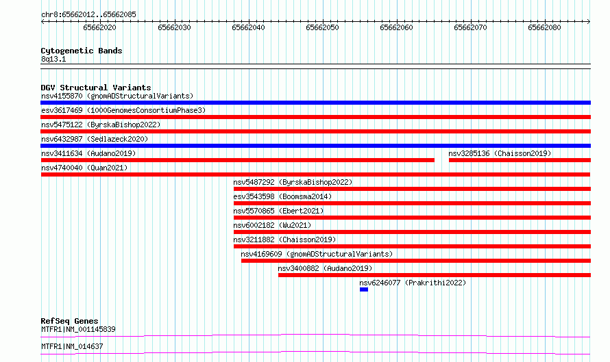Image resolution: width=610 pixels, height=362 pixels.
Task: Click the blue bar for nsv6432987
Action: (315, 146)
